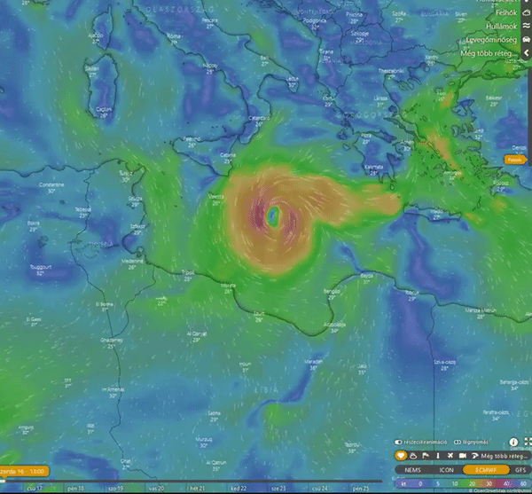Toggle the légnyomás pressure switch

point(456,441)
